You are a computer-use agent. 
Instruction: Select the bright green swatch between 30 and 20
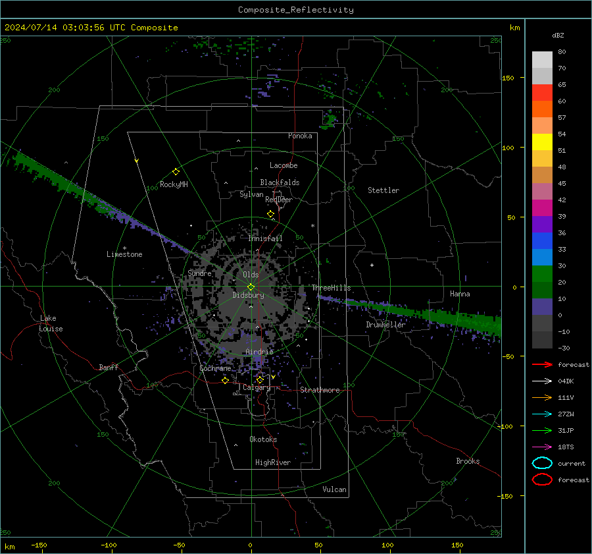tap(542, 274)
